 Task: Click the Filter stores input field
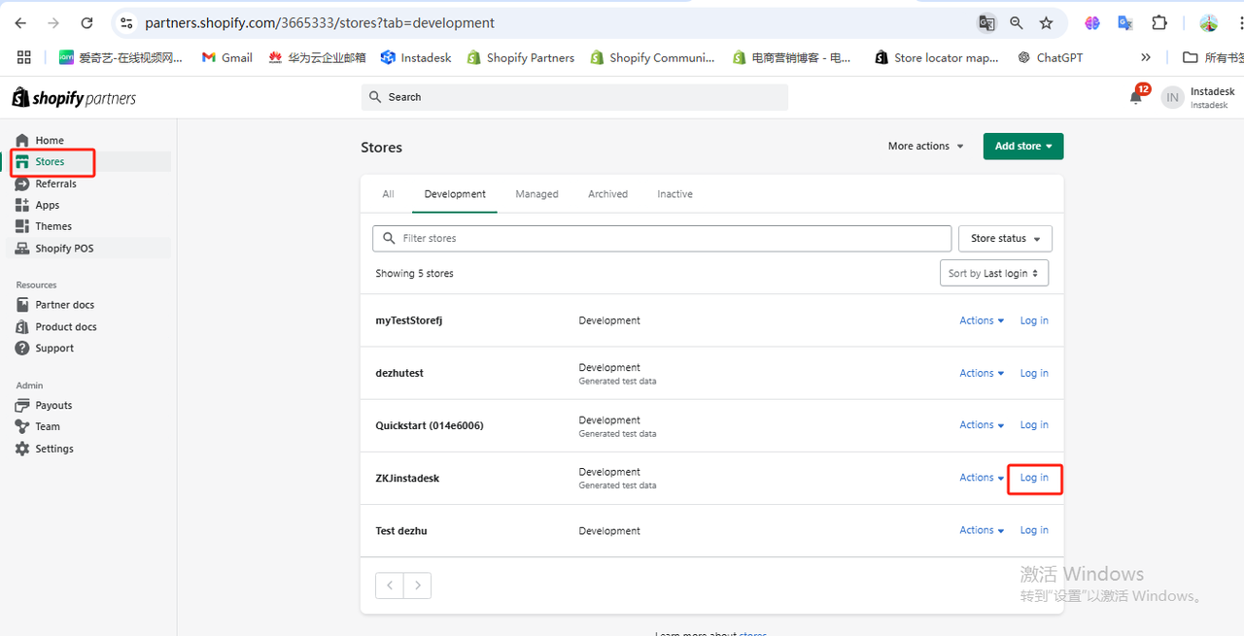(x=661, y=239)
